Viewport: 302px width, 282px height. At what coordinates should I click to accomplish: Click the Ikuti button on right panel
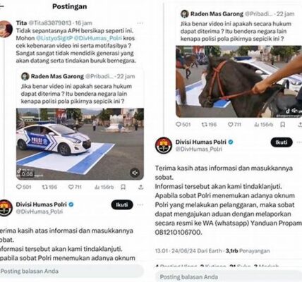(x=282, y=142)
